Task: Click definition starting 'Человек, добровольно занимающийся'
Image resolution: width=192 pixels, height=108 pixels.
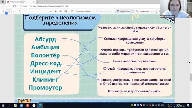Action: click(135, 82)
